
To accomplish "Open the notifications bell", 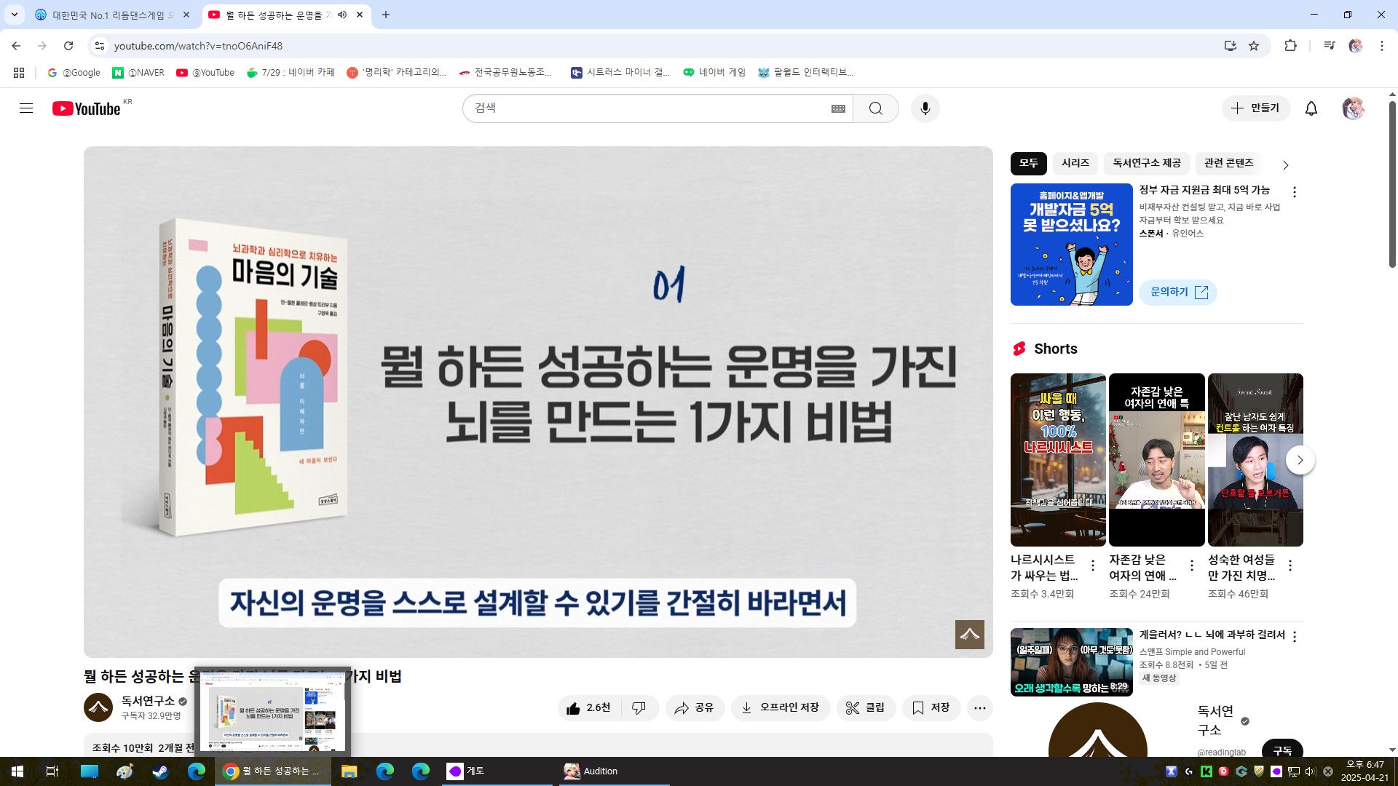I will click(1311, 108).
